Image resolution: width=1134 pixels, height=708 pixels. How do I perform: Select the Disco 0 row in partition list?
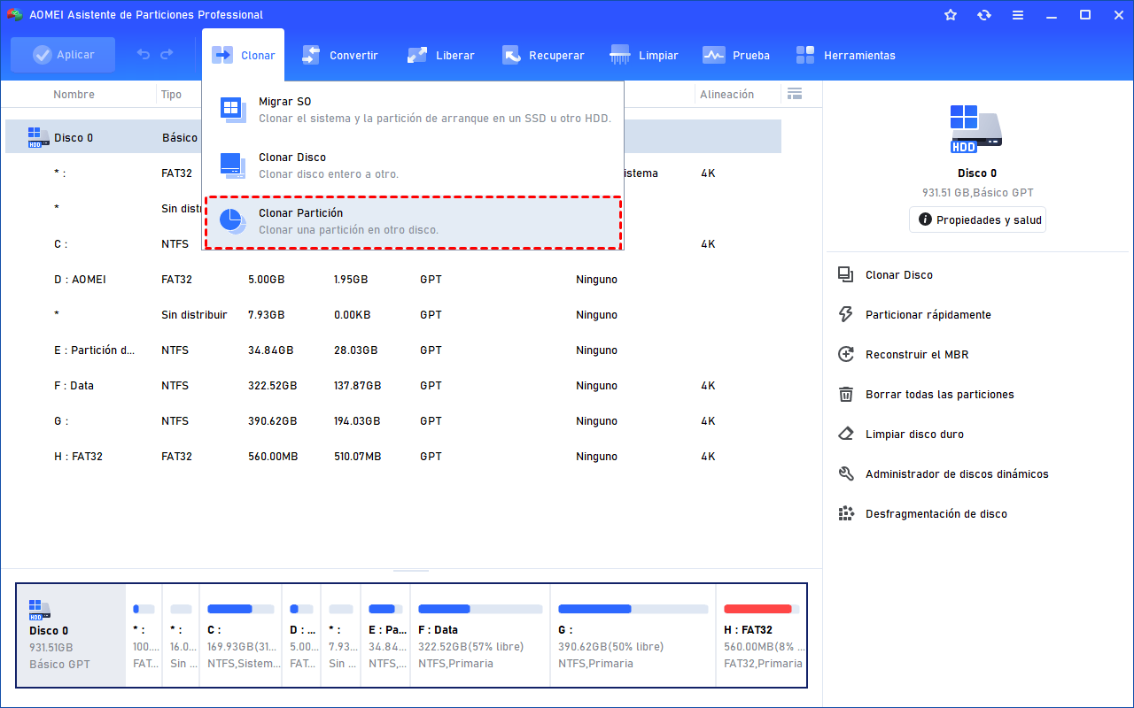[x=393, y=137]
